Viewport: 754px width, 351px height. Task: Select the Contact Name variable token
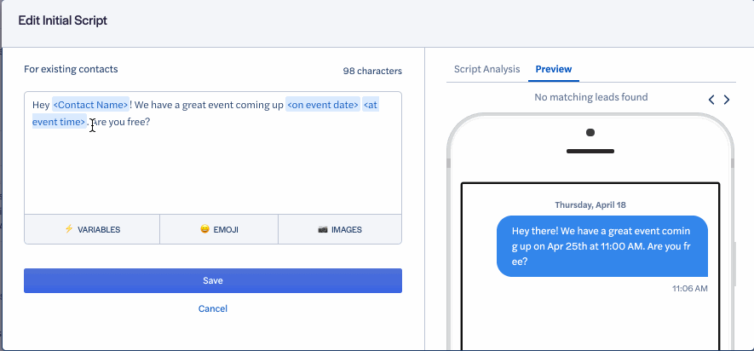coord(90,105)
